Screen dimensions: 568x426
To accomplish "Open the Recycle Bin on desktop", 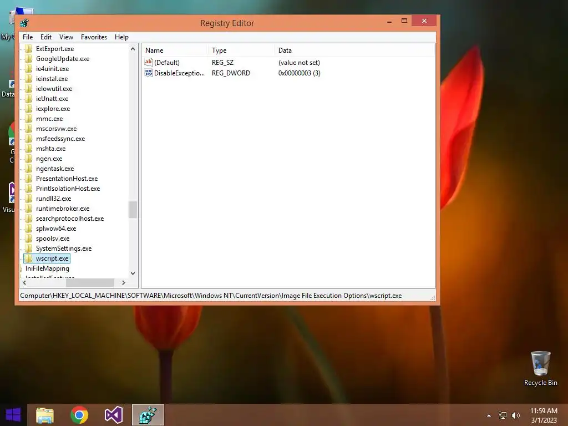I will pos(540,368).
